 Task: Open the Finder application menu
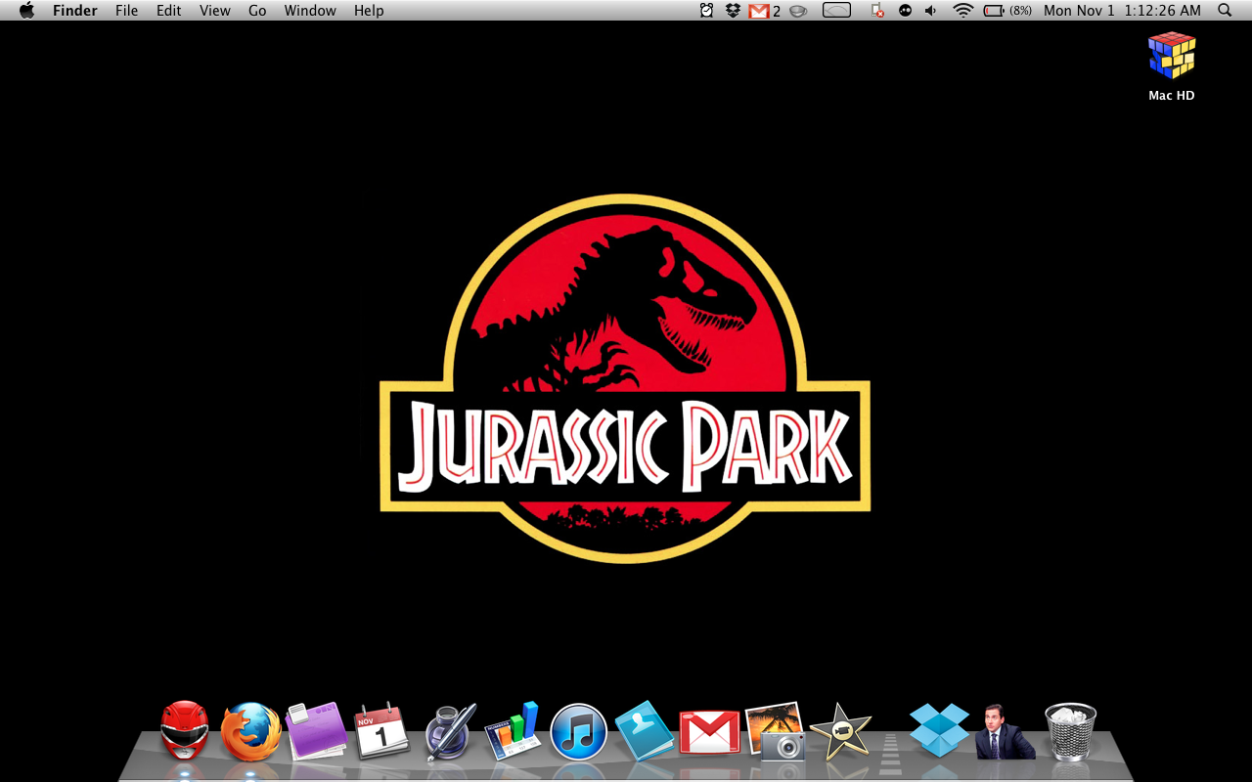pos(75,11)
